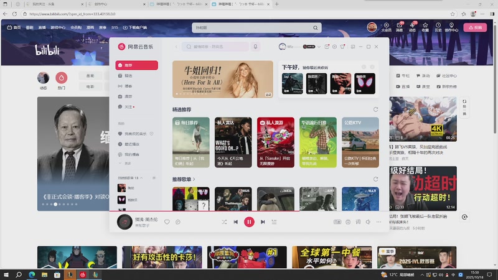Open NetEase Music icon in taskbar
This screenshot has height=280, width=498.
pyautogui.click(x=83, y=274)
